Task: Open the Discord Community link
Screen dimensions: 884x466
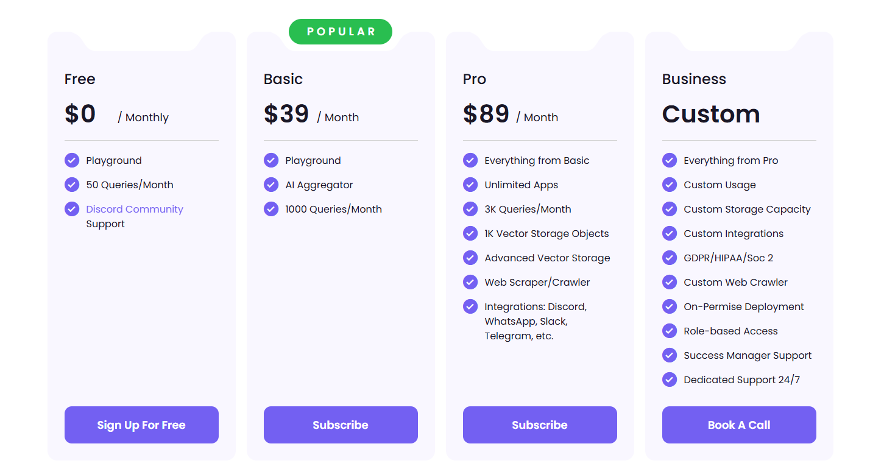Action: 135,209
